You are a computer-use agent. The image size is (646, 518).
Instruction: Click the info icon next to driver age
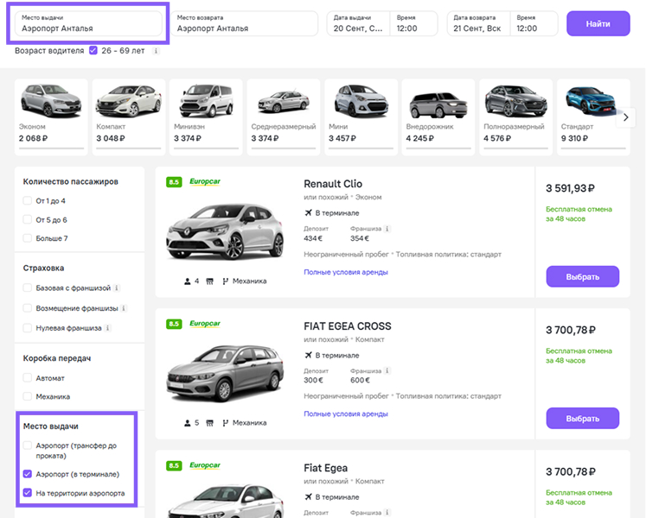tap(156, 51)
